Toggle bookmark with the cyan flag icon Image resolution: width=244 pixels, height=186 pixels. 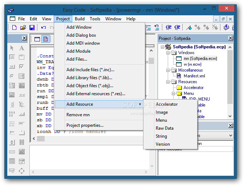click(x=189, y=28)
